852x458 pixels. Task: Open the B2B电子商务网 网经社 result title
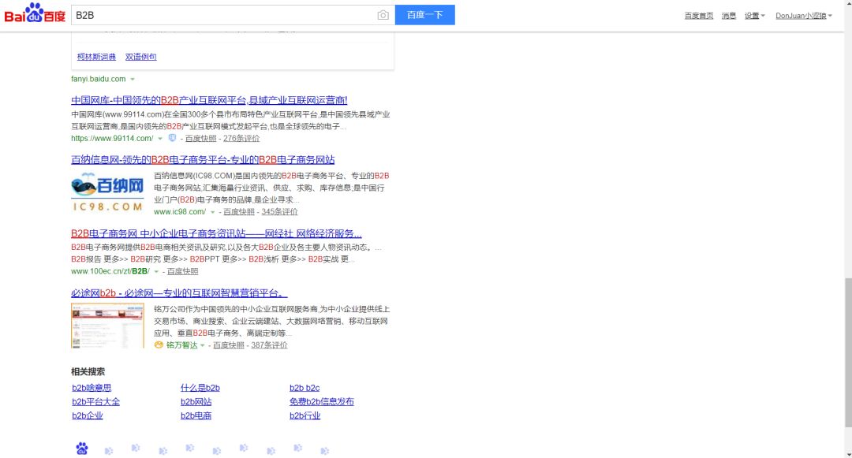pyautogui.click(x=216, y=233)
